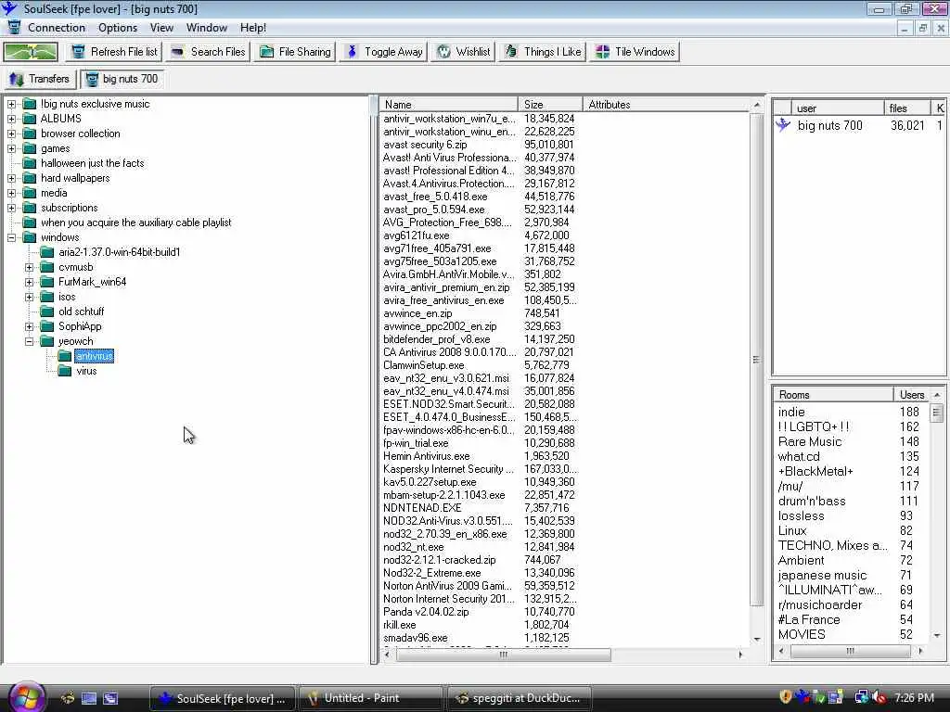
Task: Toggle Away status button
Action: pyautogui.click(x=384, y=52)
